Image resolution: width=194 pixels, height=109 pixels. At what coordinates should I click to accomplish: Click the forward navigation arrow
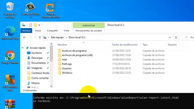click(30, 37)
